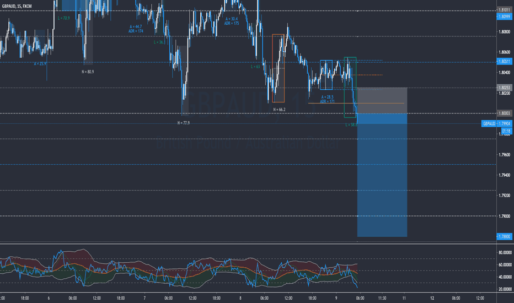Select the blue 1.78800 target price label
Image resolution: width=514 pixels, height=303 pixels.
(504, 236)
